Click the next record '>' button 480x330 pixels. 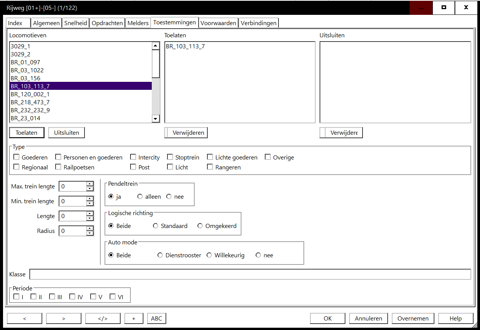pyautogui.click(x=64, y=319)
